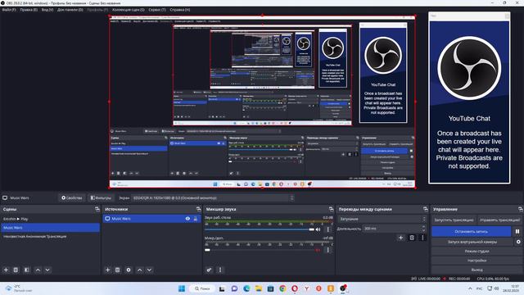Open source Filters (Фильтры) button

click(x=101, y=198)
